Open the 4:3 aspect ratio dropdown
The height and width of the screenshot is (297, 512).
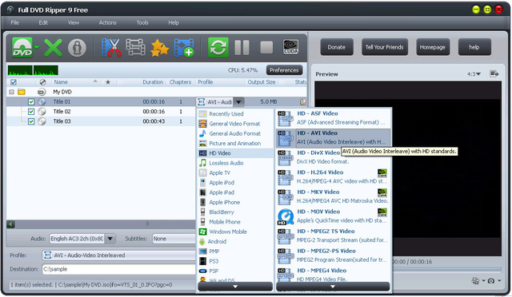coord(474,74)
